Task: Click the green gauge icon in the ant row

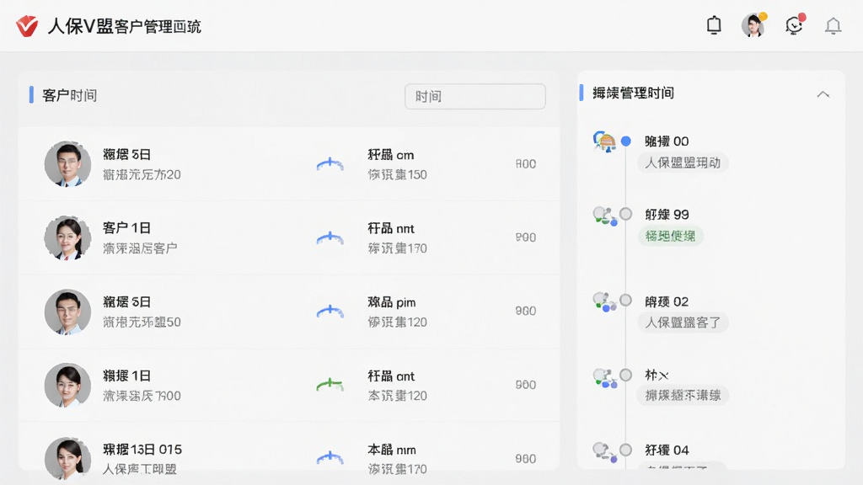Action: coord(330,385)
